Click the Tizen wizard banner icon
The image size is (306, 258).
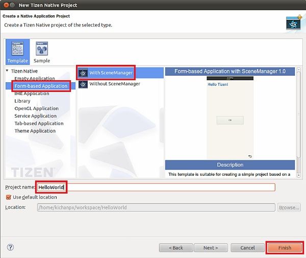click(x=294, y=22)
